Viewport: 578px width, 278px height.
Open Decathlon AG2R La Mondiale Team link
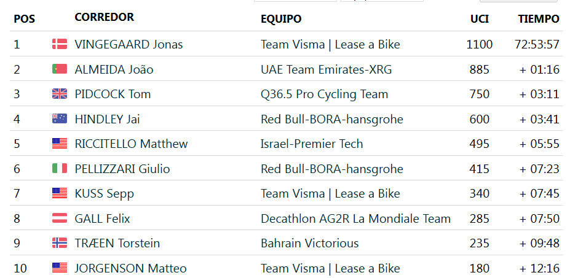[x=356, y=219]
